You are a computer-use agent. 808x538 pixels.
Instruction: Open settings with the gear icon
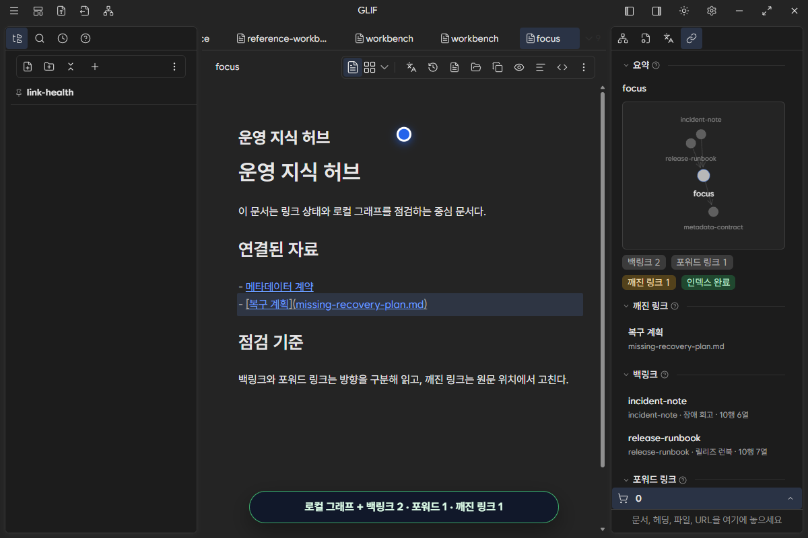click(712, 11)
